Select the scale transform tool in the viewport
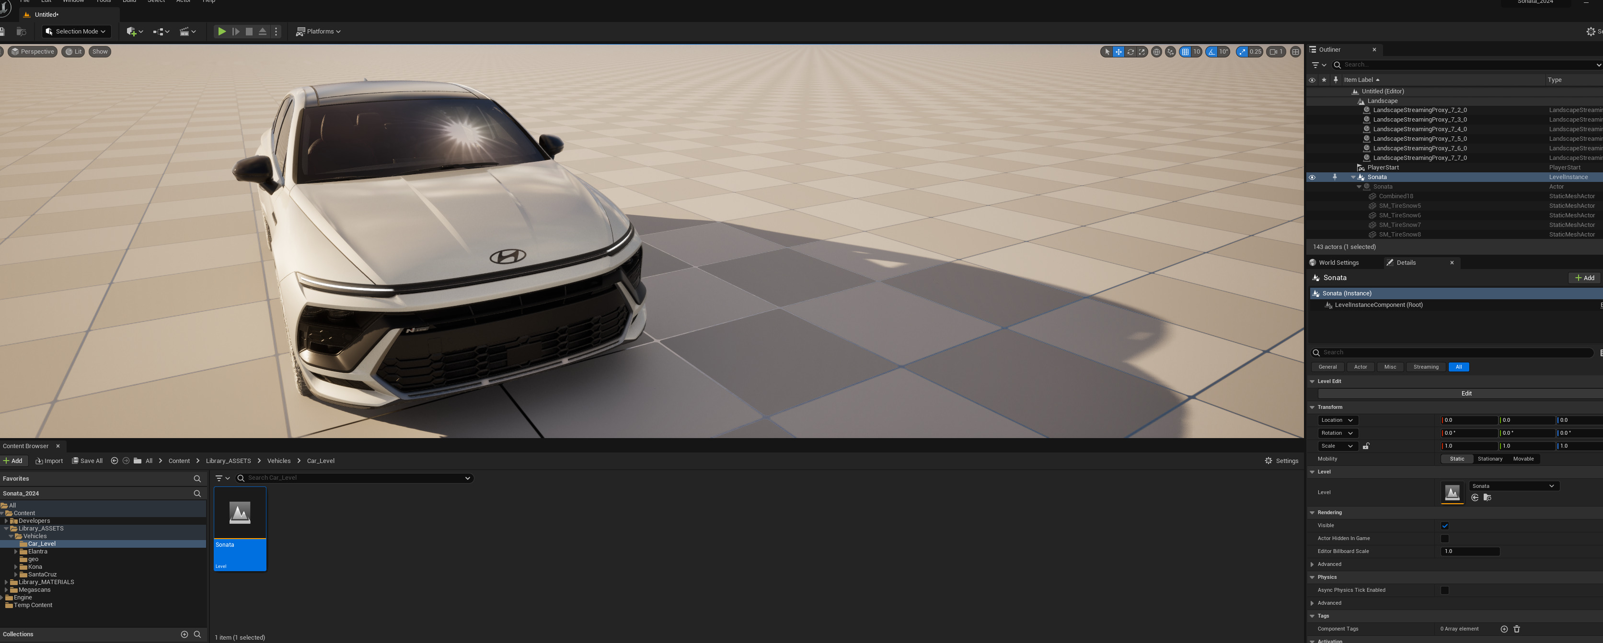The width and height of the screenshot is (1603, 643). coord(1141,52)
